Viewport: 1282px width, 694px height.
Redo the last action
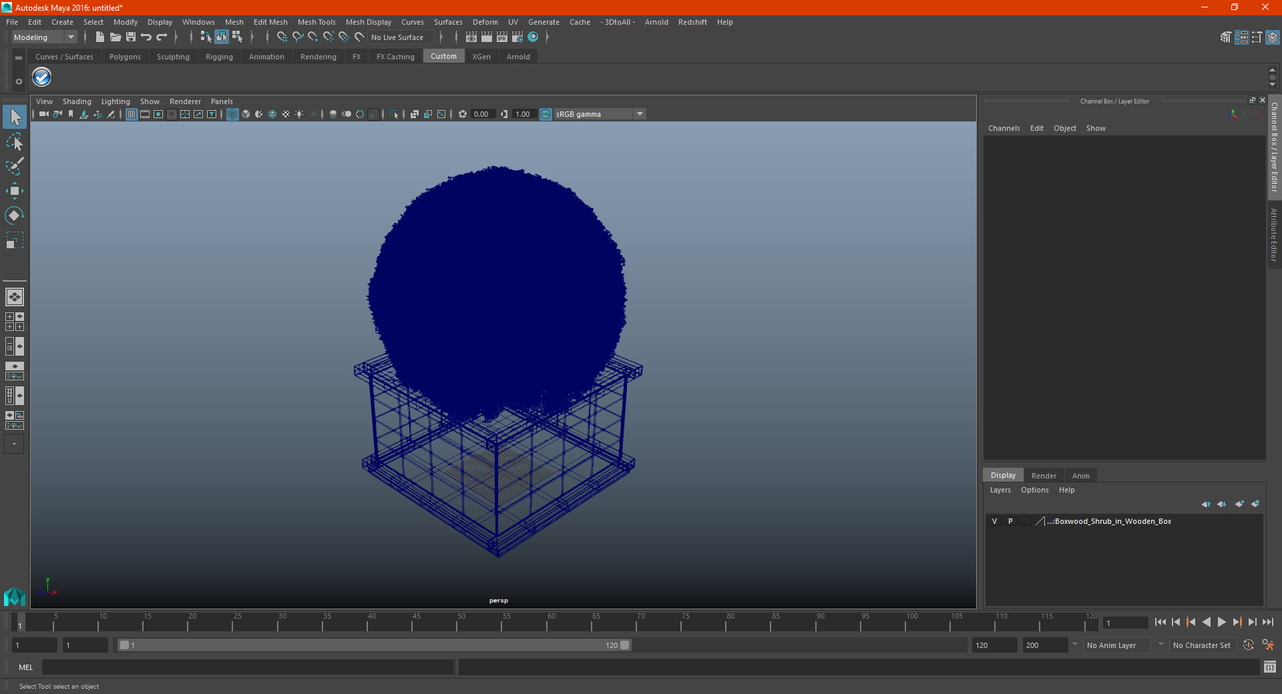(162, 37)
